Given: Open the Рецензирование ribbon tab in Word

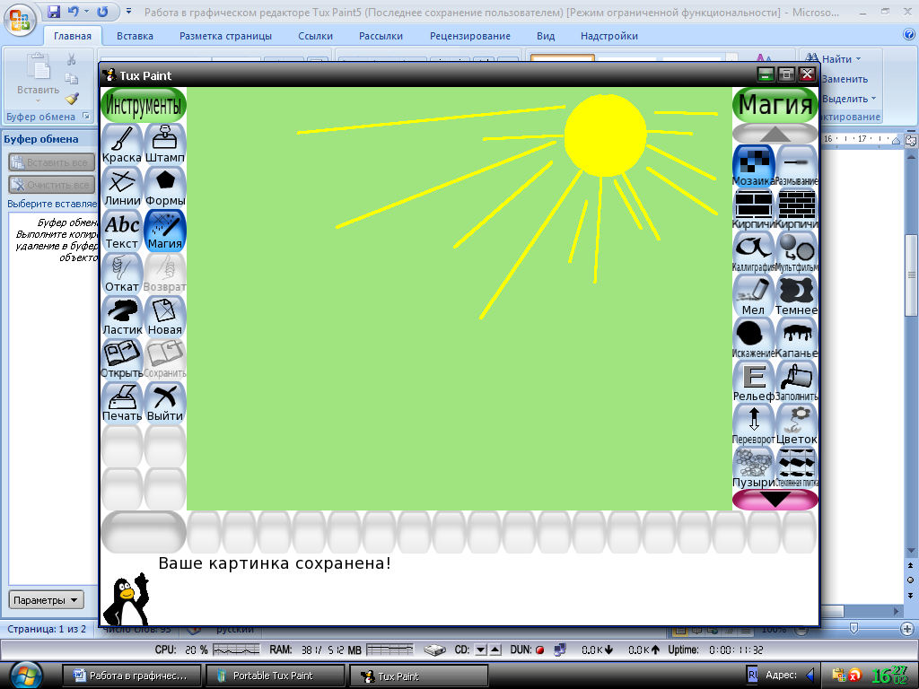Looking at the screenshot, I should coord(470,36).
